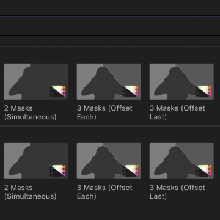Click upper row "2 Masks (Simultaneous)" label text

point(30,112)
